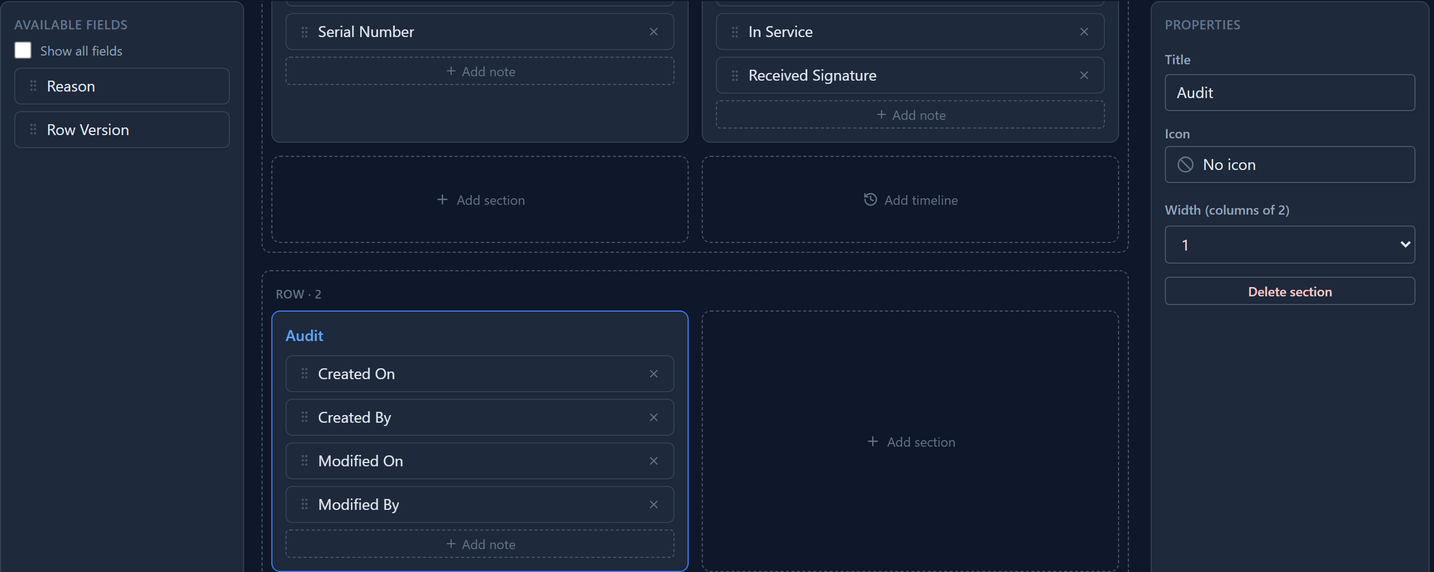The image size is (1434, 572).
Task: Click the Created By drag handle
Action: pyautogui.click(x=305, y=417)
